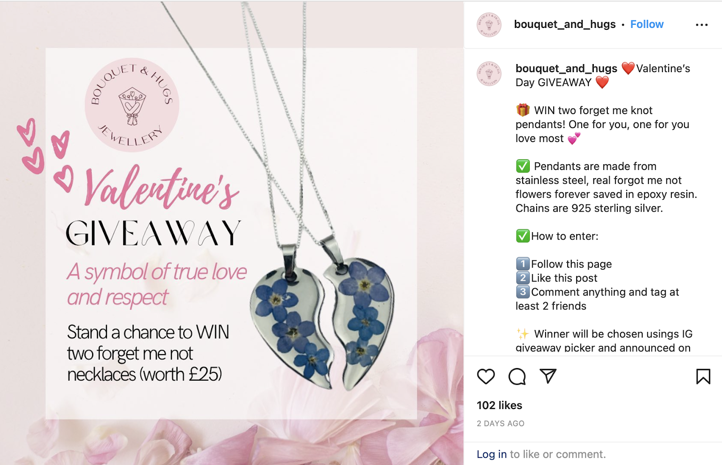Image resolution: width=722 pixels, height=465 pixels.
Task: Click the How to enter caption line
Action: [557, 236]
